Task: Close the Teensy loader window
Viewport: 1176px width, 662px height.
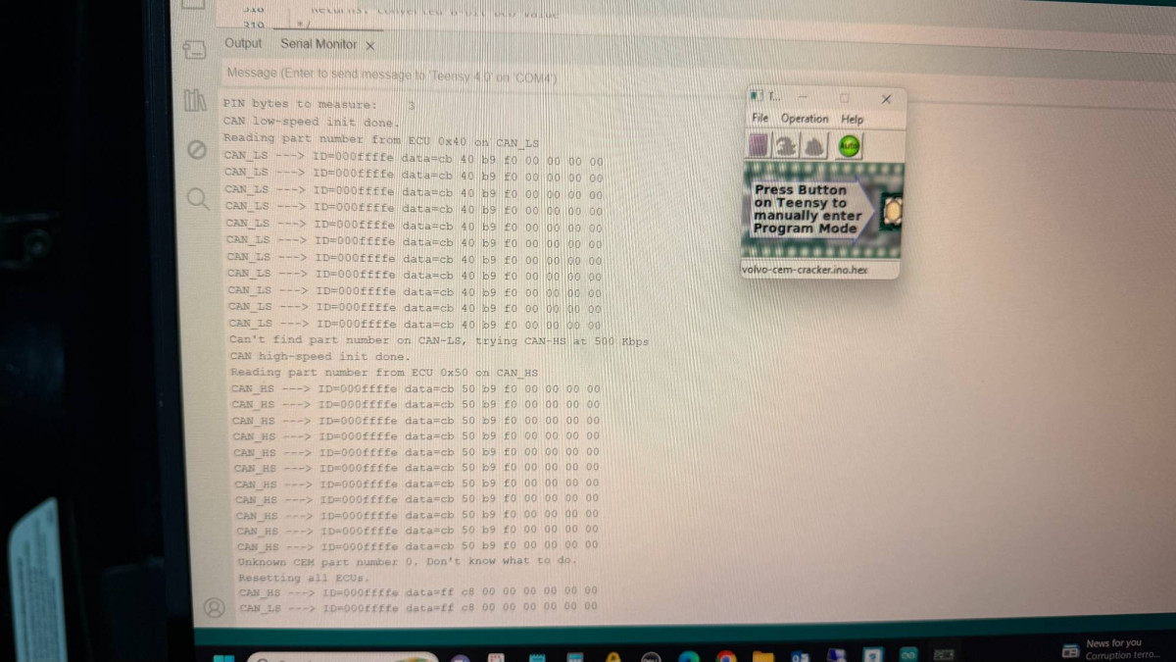Action: click(x=886, y=98)
